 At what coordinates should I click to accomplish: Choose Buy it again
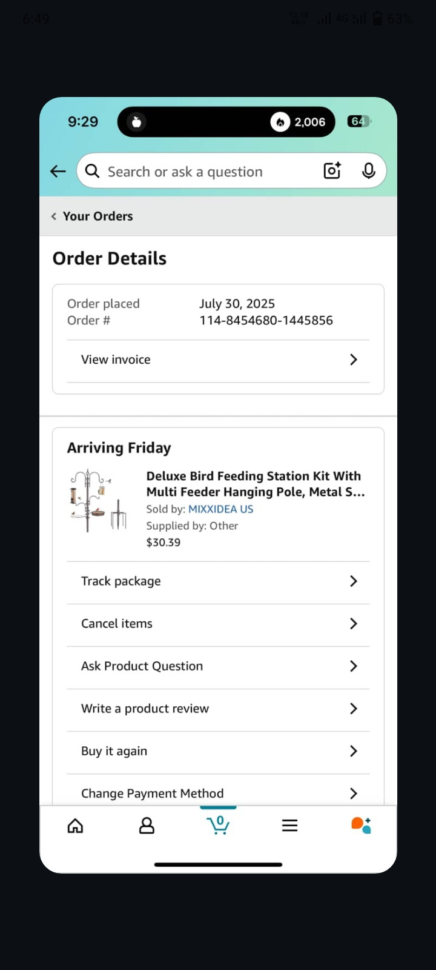pyautogui.click(x=218, y=751)
